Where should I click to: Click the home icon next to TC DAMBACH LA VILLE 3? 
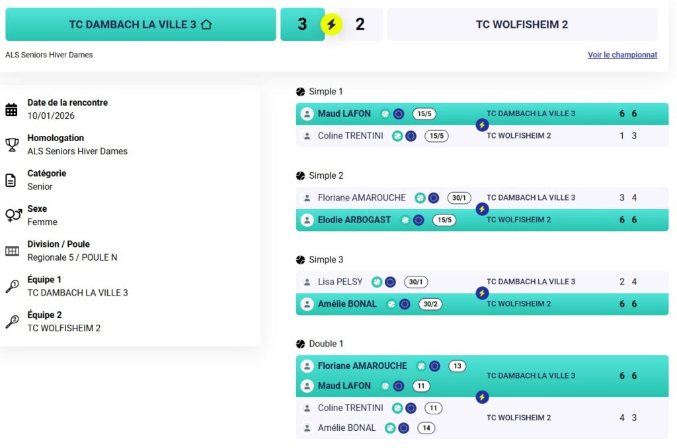[x=206, y=24]
